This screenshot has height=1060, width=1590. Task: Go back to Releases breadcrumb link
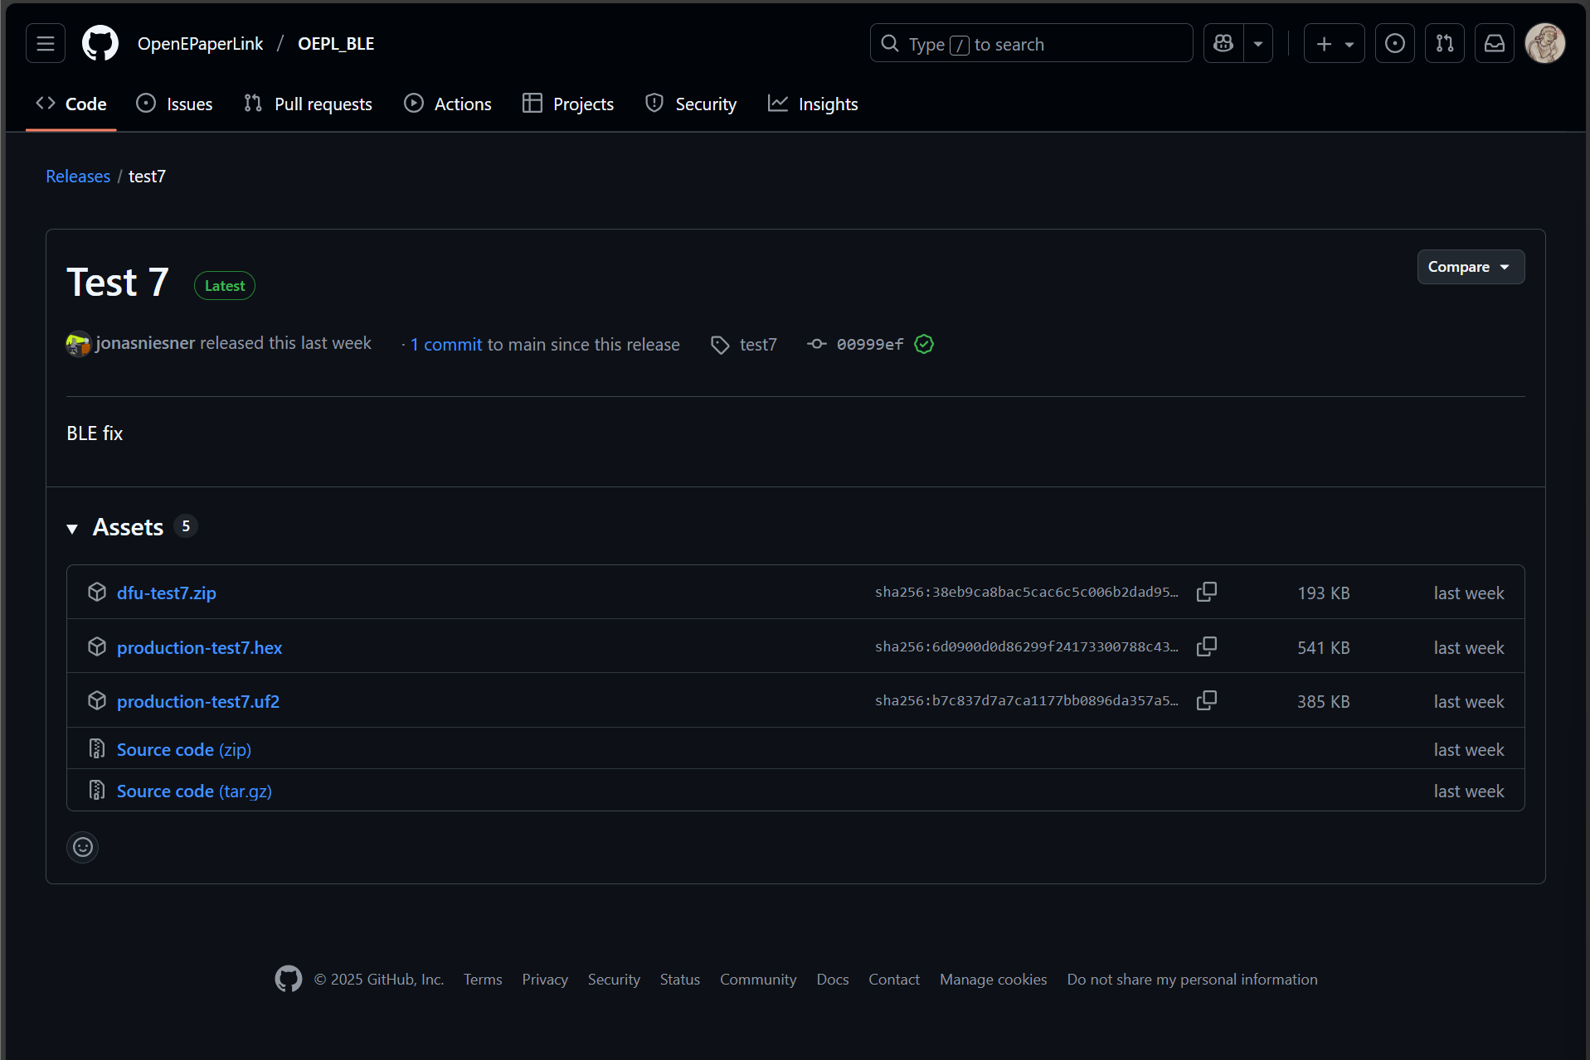[78, 177]
